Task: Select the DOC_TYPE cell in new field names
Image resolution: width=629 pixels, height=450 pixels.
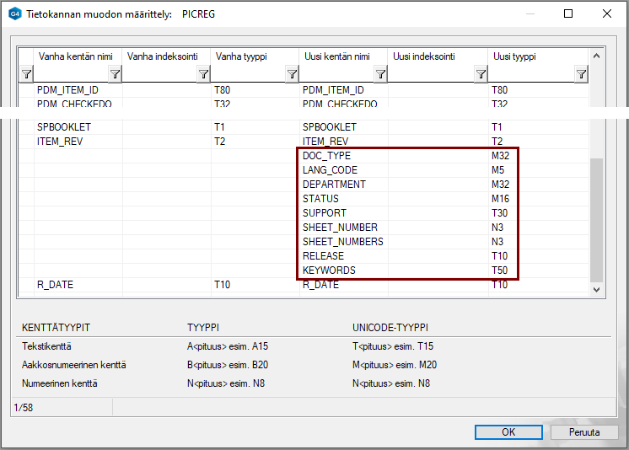Action: pyautogui.click(x=326, y=156)
